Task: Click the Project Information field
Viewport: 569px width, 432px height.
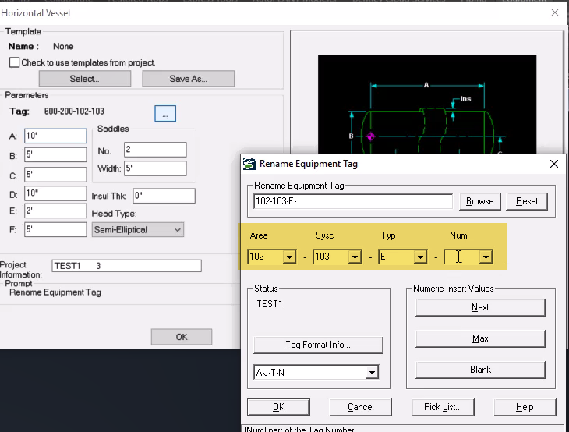Action: click(126, 266)
